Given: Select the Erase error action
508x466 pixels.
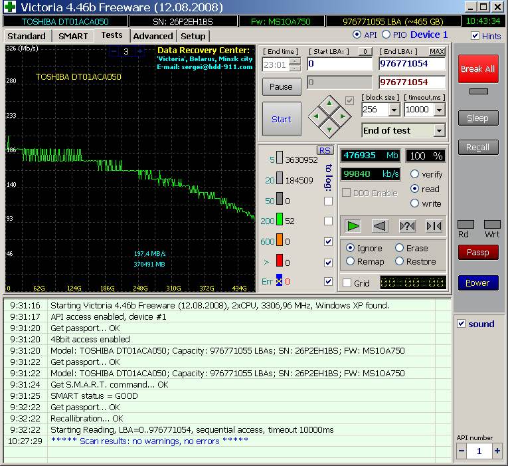Looking at the screenshot, I should (399, 248).
